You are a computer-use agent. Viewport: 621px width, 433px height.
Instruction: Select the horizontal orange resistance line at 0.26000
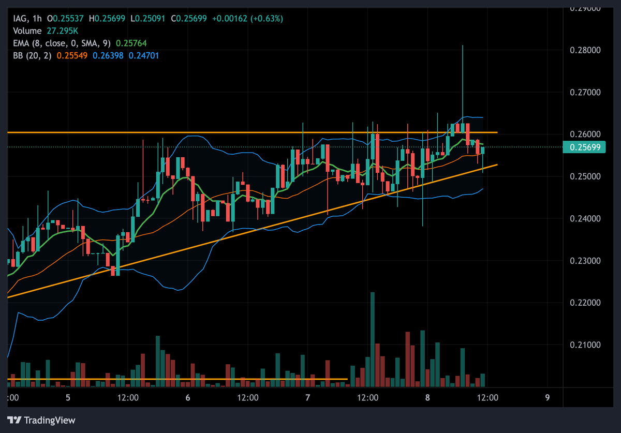252,132
